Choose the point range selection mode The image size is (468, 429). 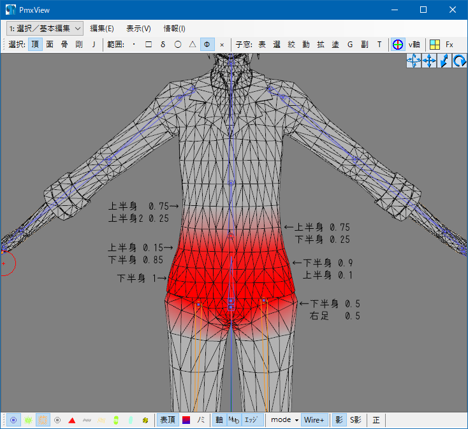[134, 45]
